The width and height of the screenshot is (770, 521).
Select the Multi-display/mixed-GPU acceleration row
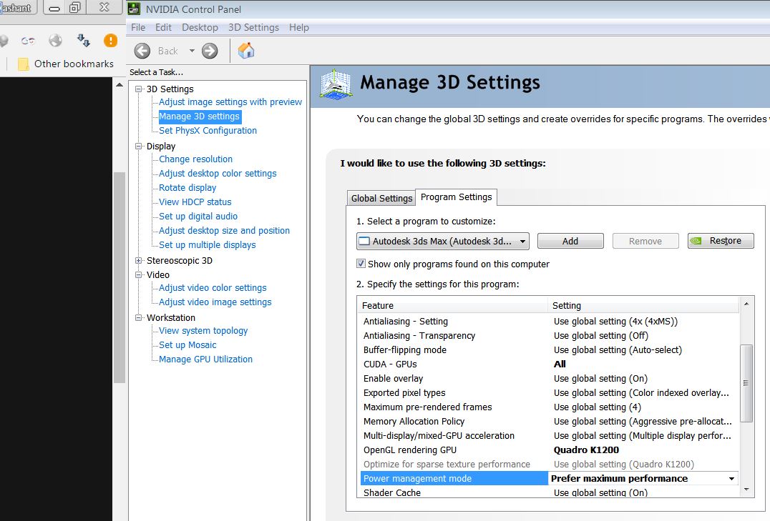(x=549, y=435)
